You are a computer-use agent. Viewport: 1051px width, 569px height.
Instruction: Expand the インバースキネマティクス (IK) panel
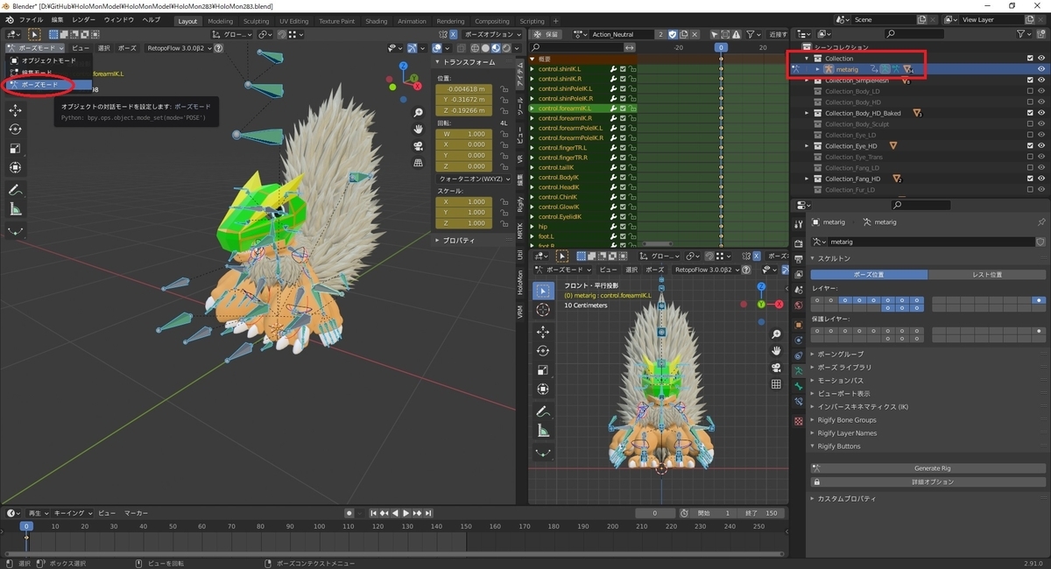point(862,407)
